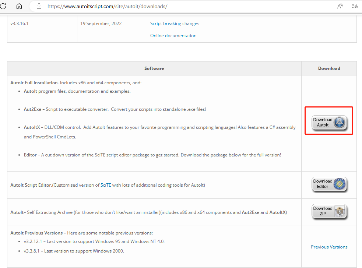Click the v3.3.8.1 version bullet
The width and height of the screenshot is (362, 268).
coord(74,251)
